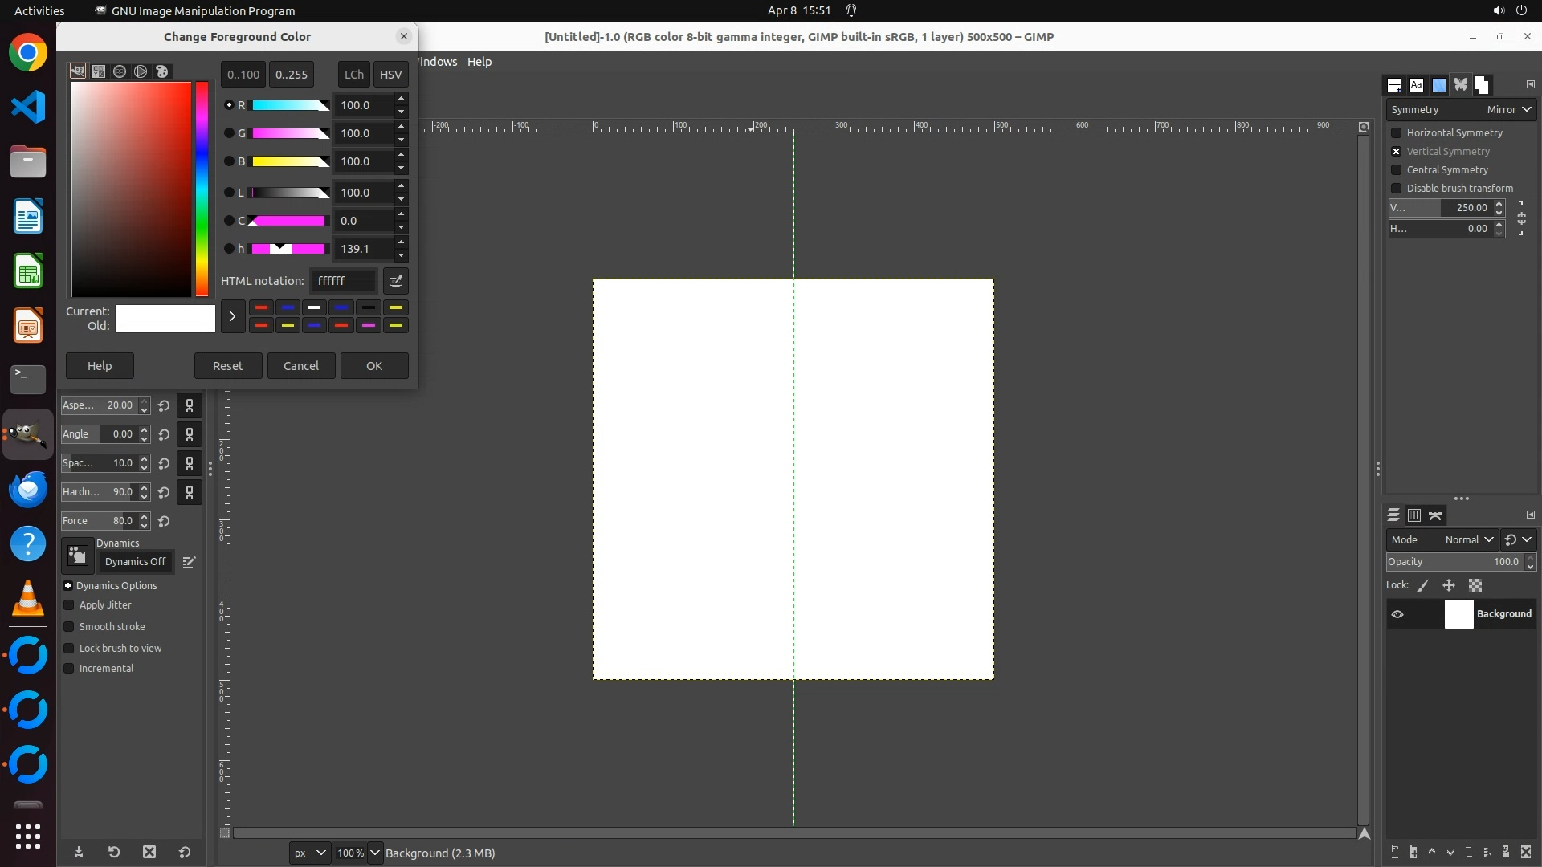This screenshot has width=1542, height=867.
Task: Select the G channel radio button
Action: point(229,133)
